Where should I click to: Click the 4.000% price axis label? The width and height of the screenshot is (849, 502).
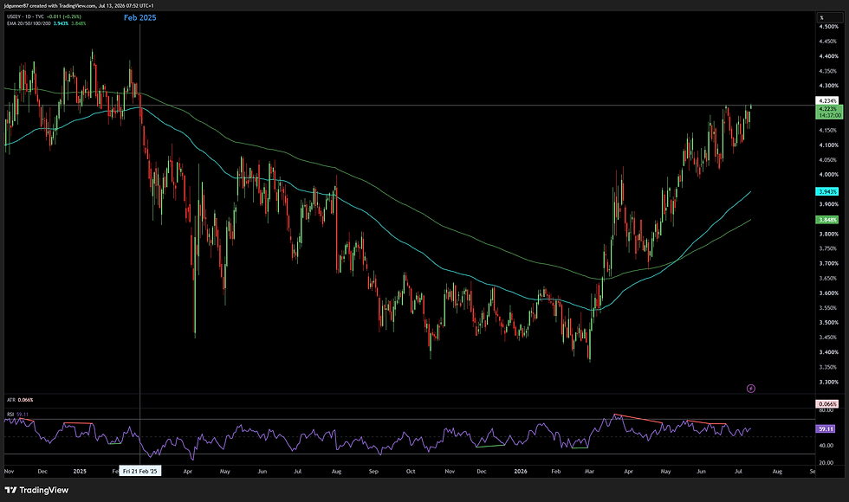[828, 175]
